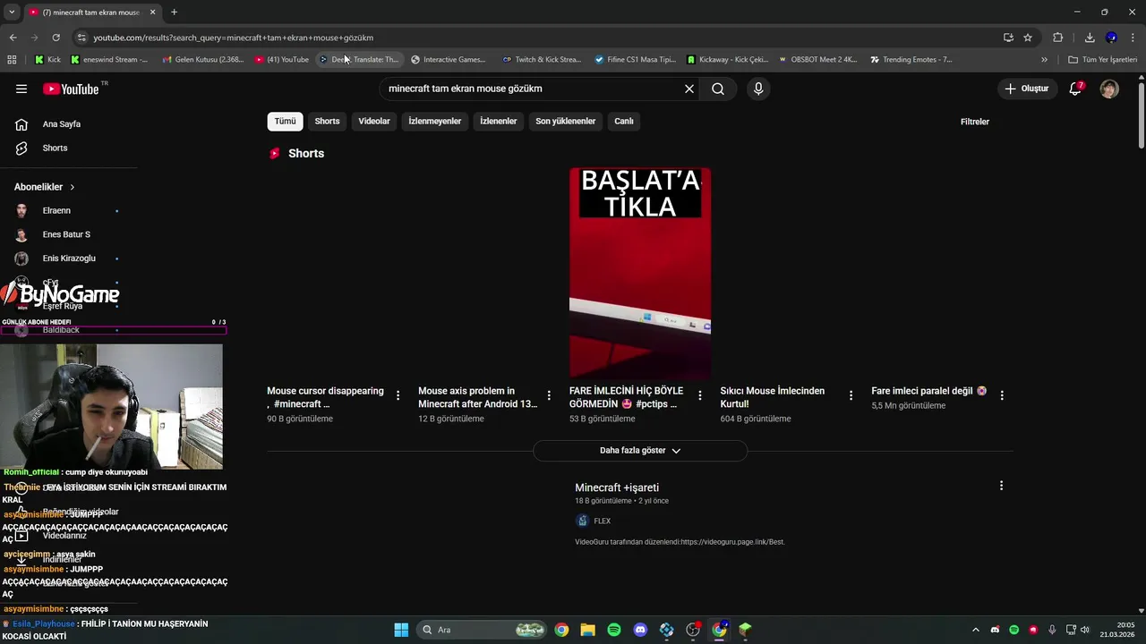The width and height of the screenshot is (1146, 644).
Task: Show hidden system tray icons
Action: point(976,630)
